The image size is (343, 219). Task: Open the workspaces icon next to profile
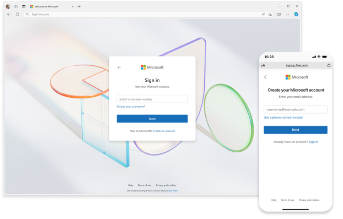pos(16,7)
